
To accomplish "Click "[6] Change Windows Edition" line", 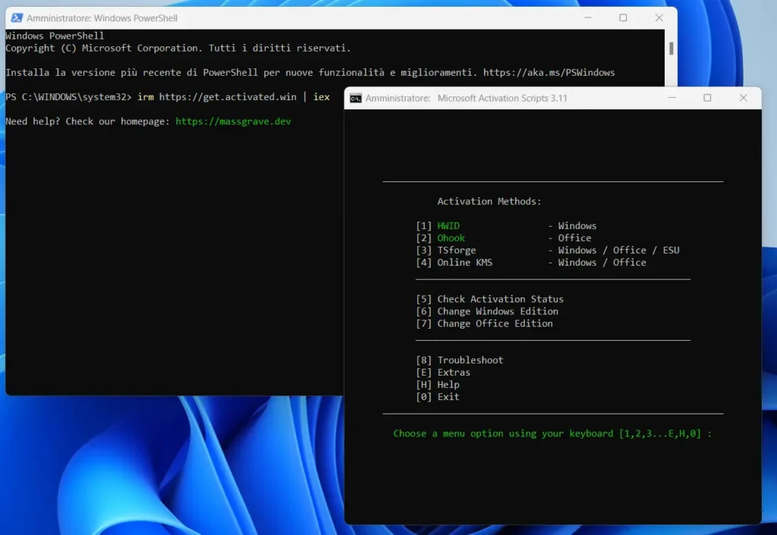I will pos(487,312).
